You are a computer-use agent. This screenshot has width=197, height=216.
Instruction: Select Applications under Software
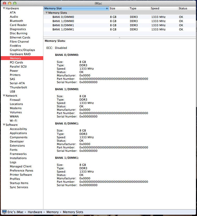point(18,133)
